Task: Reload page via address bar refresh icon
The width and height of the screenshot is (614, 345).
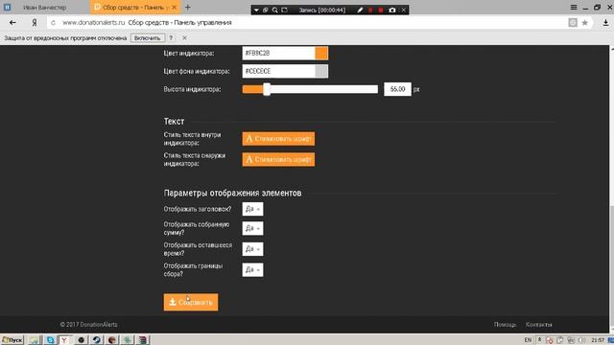Action: [x=54, y=23]
